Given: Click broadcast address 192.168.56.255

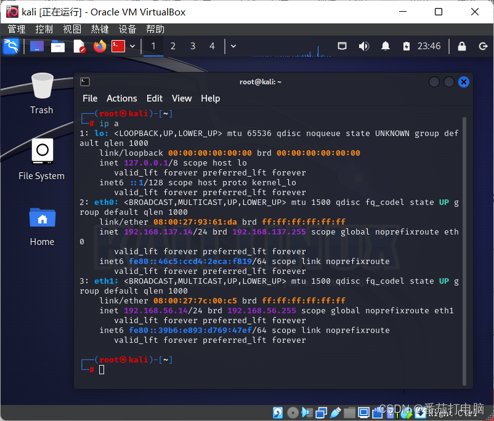Looking at the screenshot, I should point(262,311).
